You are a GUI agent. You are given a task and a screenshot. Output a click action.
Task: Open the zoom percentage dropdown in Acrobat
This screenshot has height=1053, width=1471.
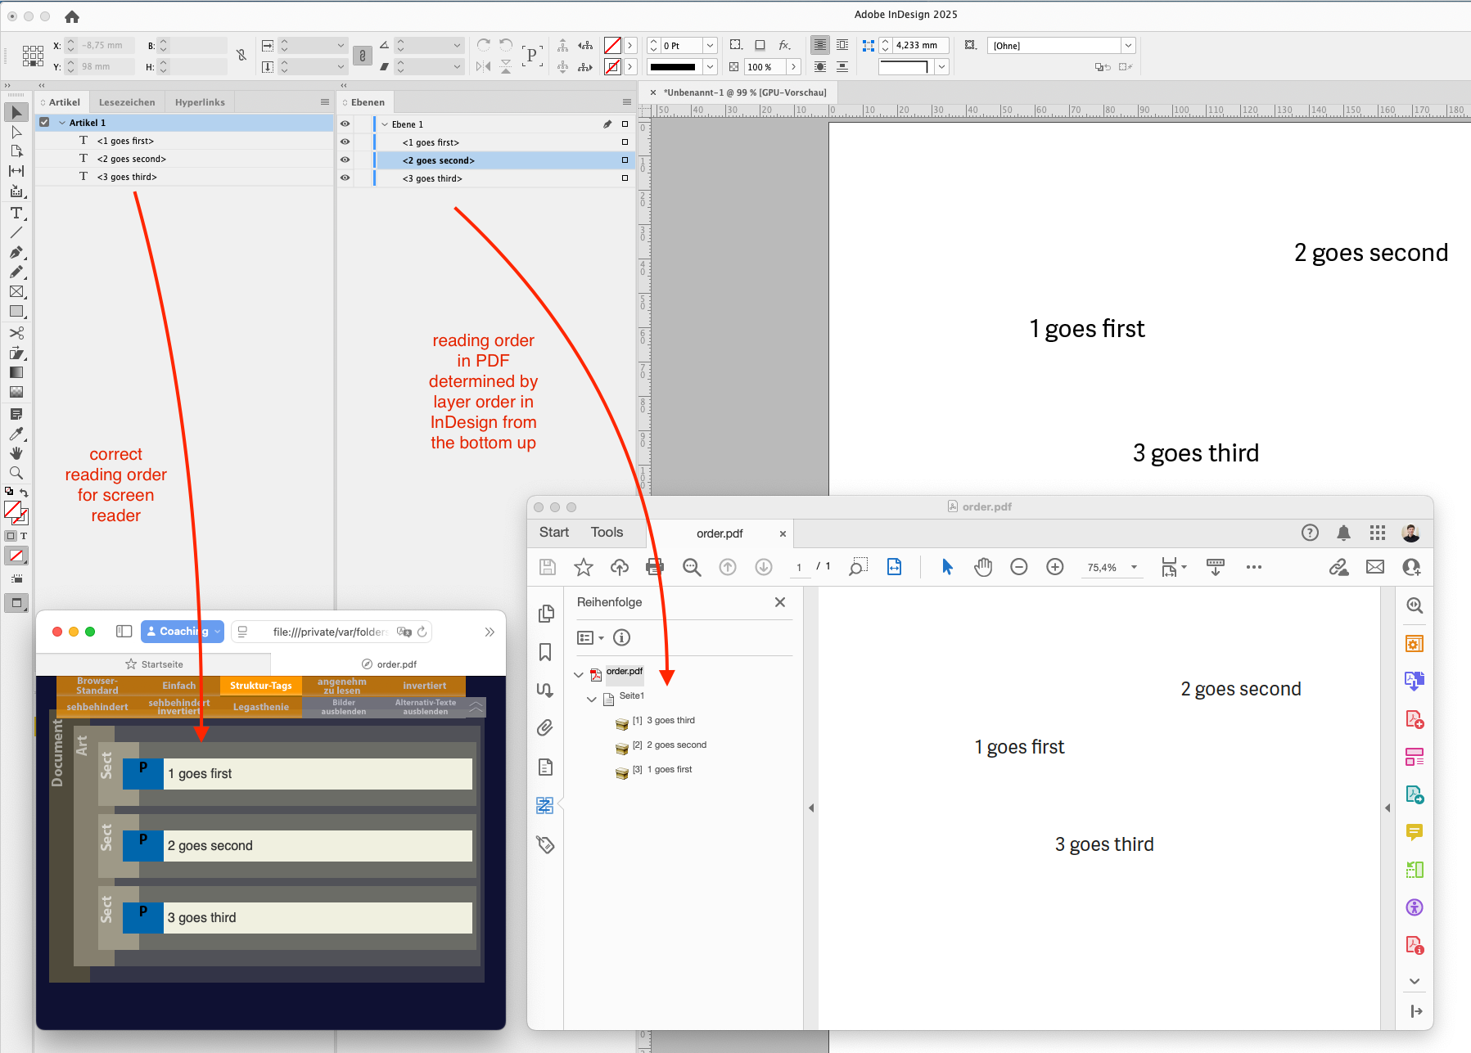pyautogui.click(x=1134, y=566)
